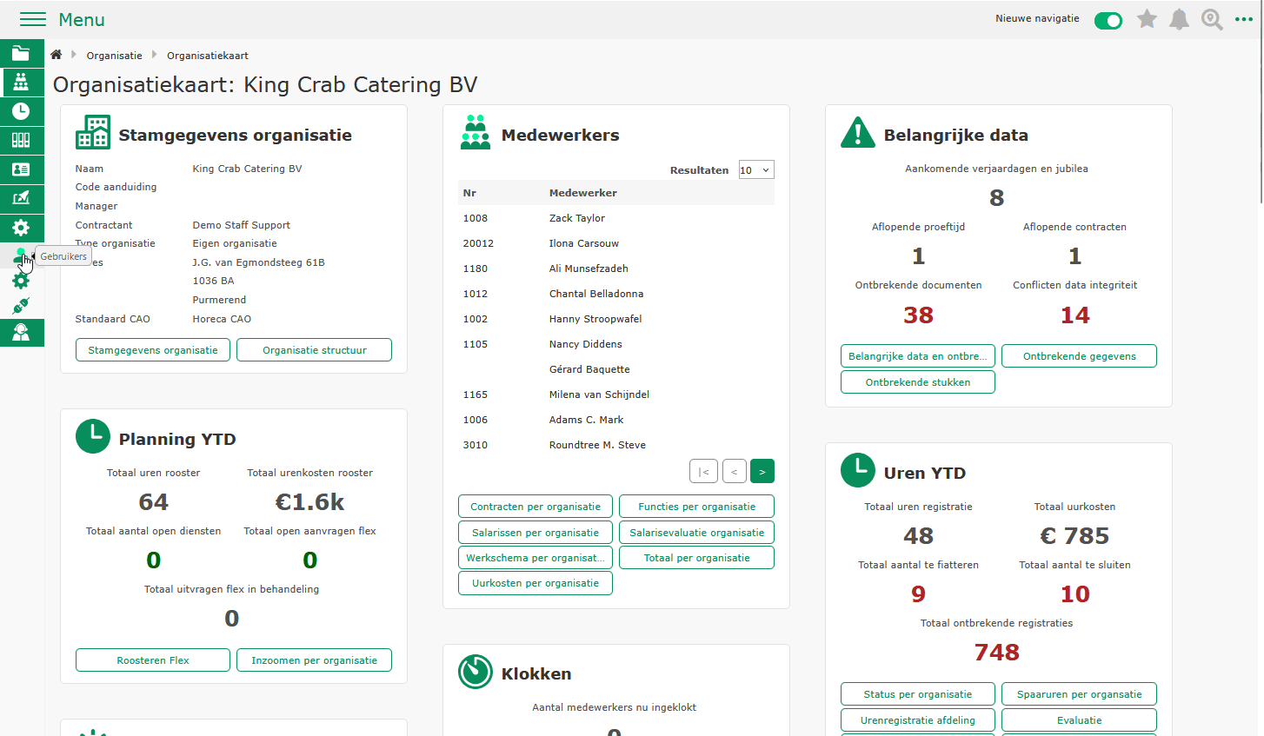Open the hamburger Menu
Screen dimensions: 1264x736
33,19
